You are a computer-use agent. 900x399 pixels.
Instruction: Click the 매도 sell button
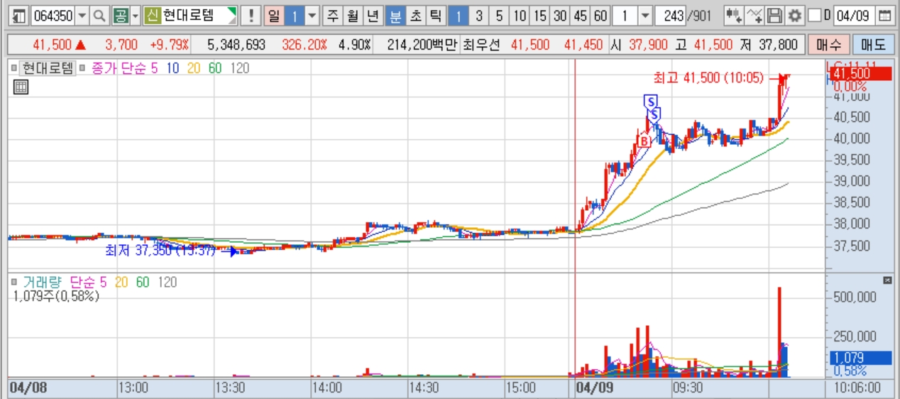(x=874, y=45)
